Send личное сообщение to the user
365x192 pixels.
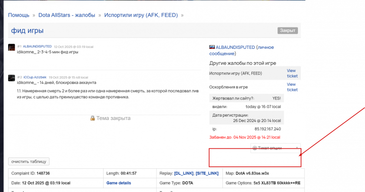[x=241, y=50]
